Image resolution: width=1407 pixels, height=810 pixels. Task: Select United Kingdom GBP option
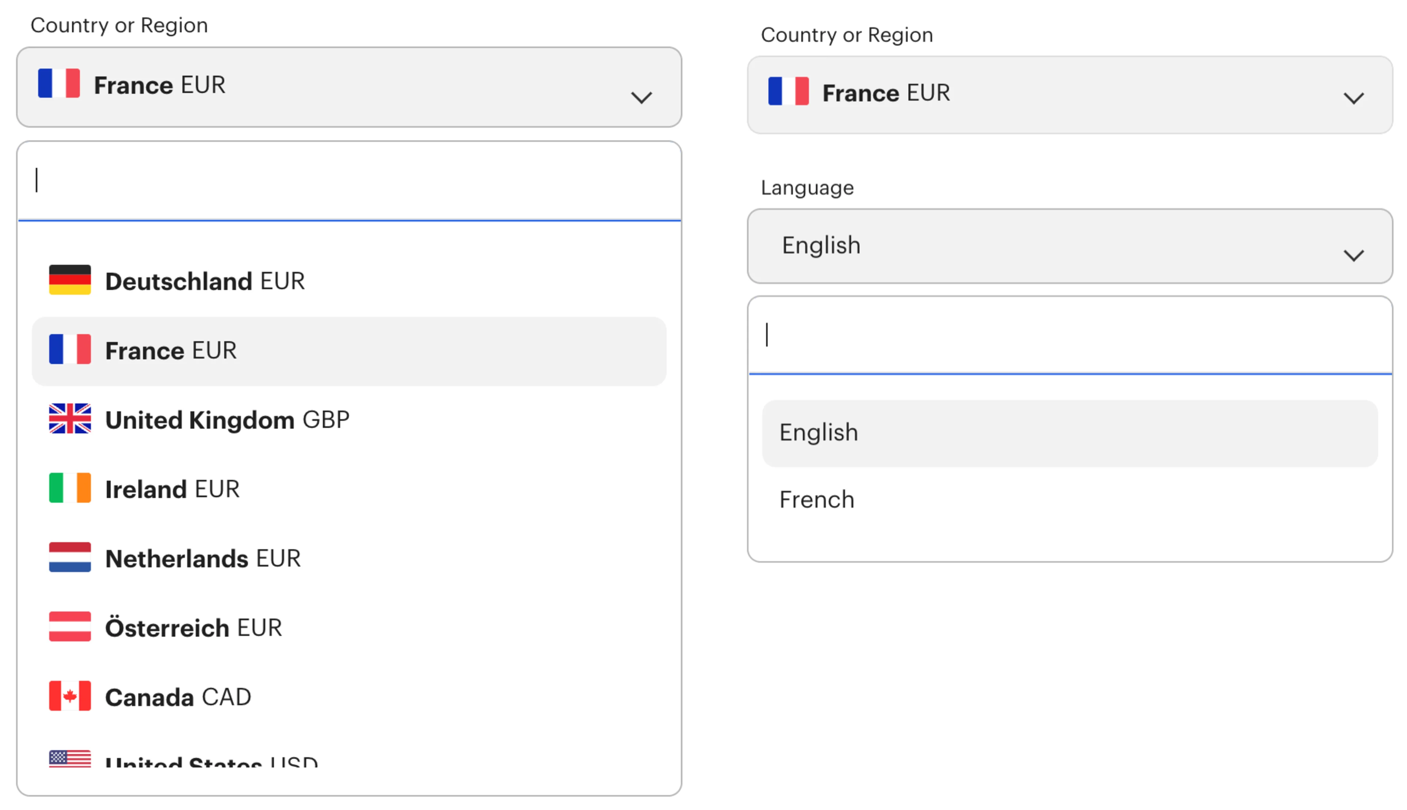227,419
